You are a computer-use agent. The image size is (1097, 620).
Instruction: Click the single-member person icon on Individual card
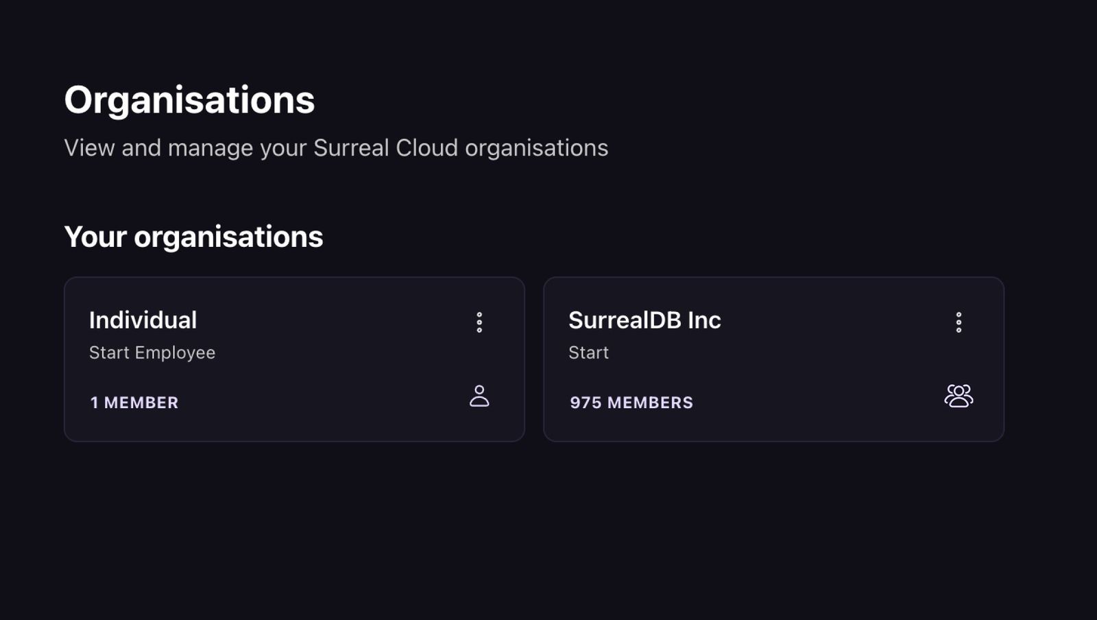click(479, 396)
